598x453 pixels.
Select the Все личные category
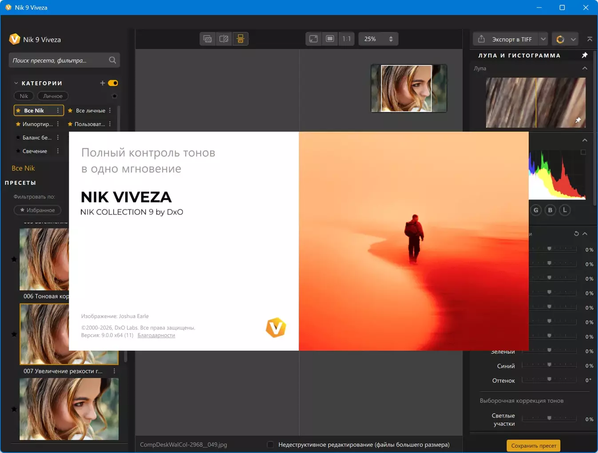pos(90,111)
